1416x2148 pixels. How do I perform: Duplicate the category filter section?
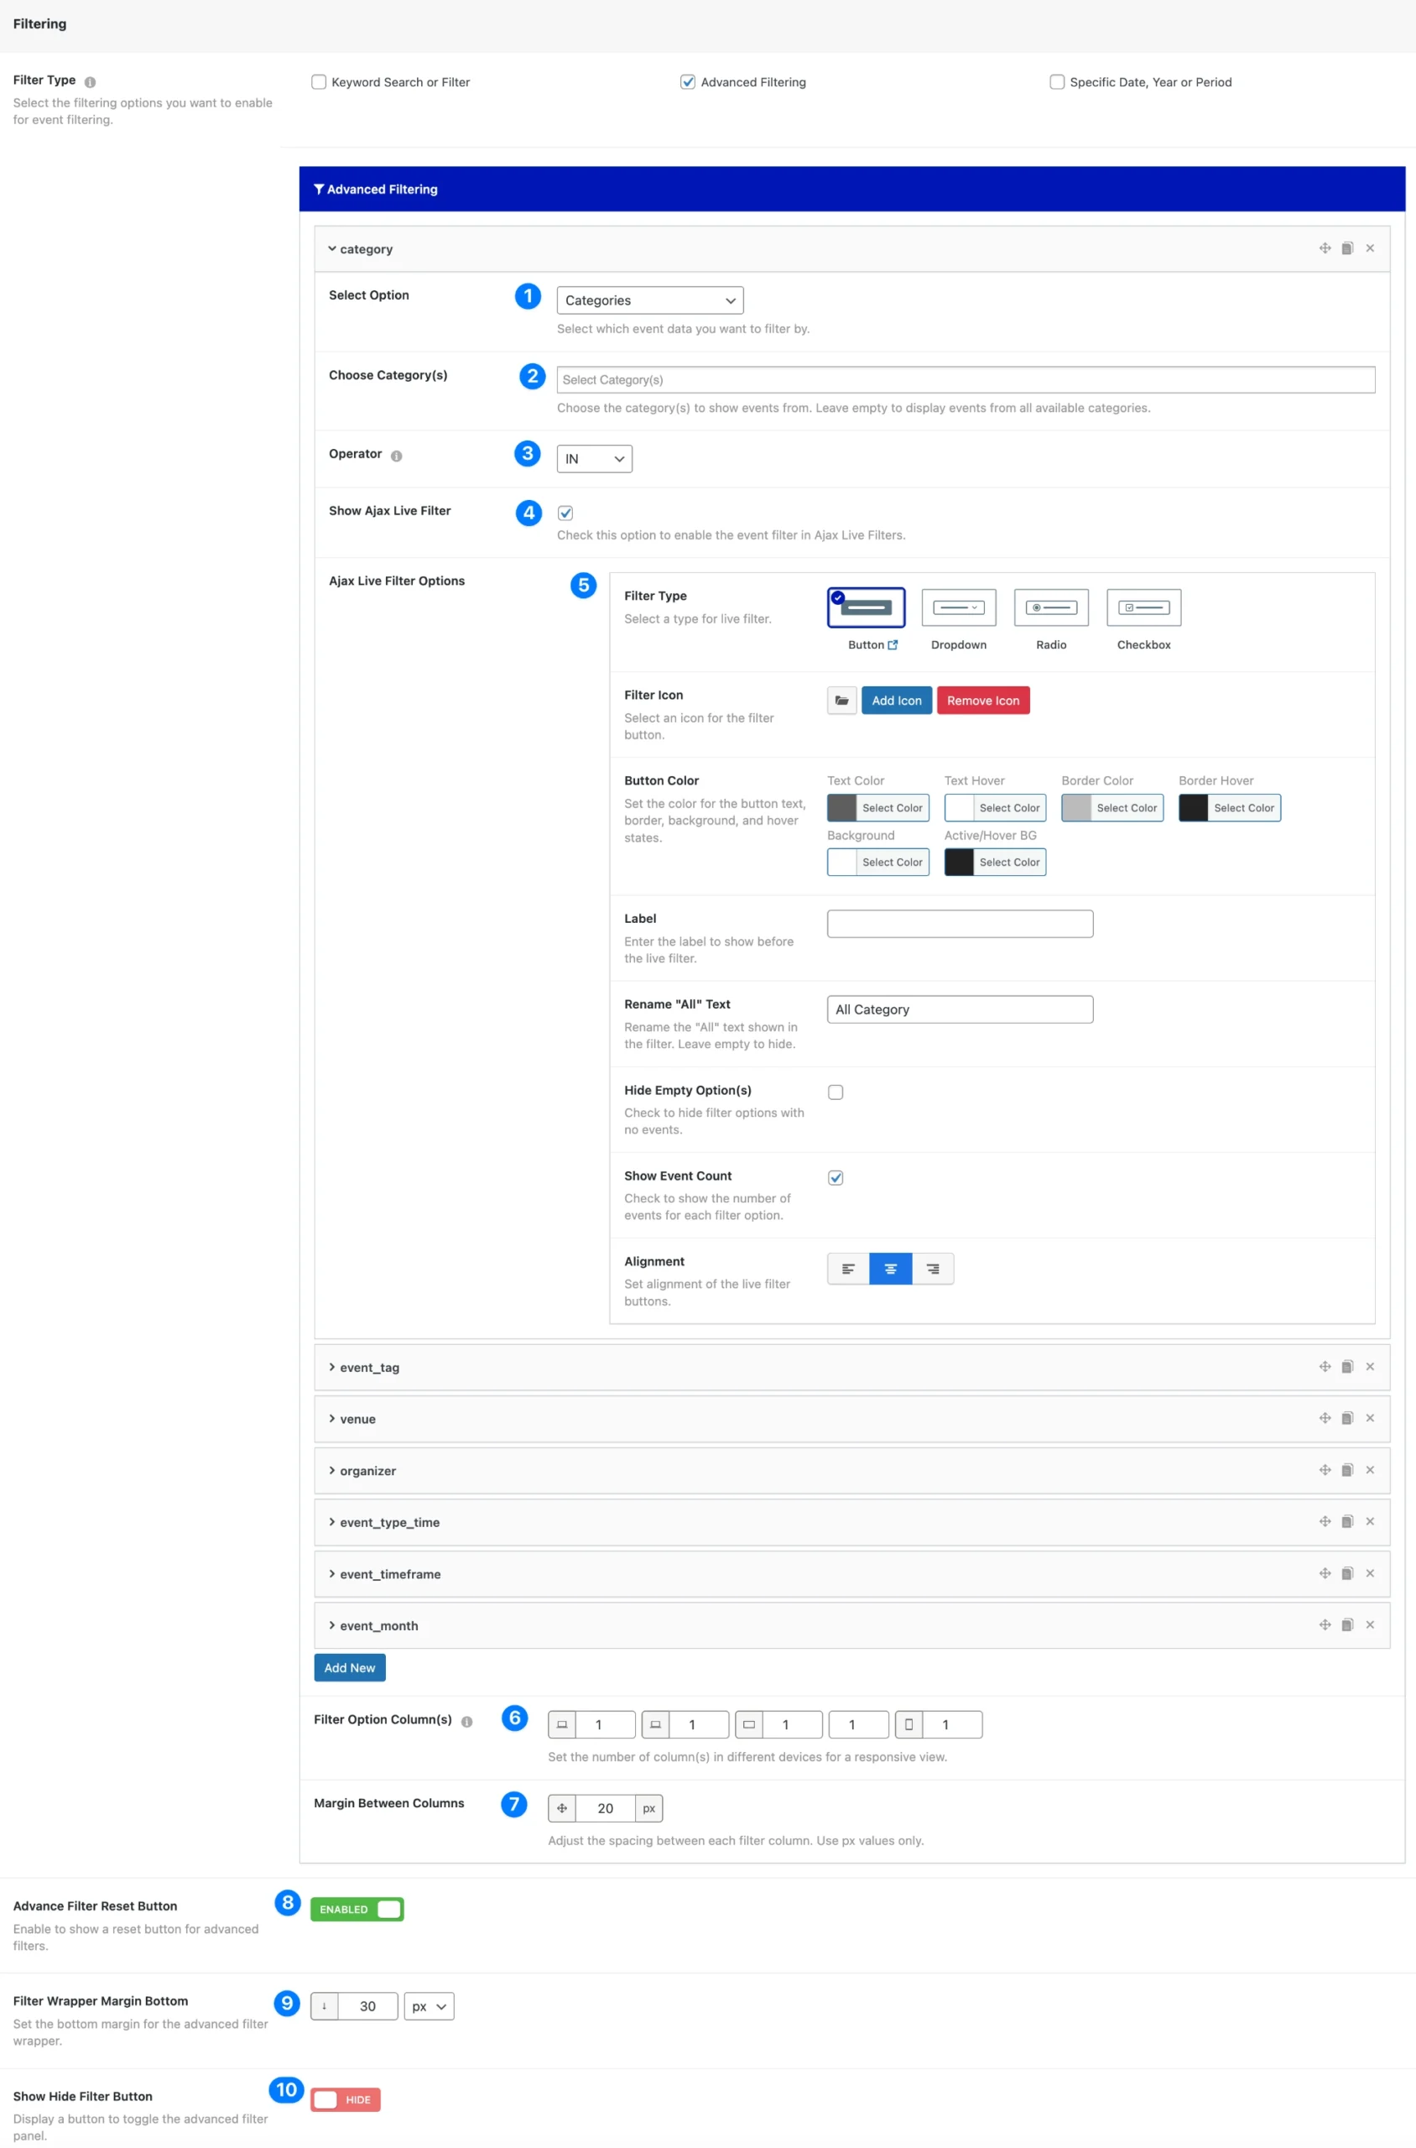[x=1347, y=248]
